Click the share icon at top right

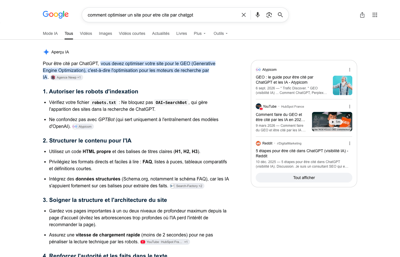tap(362, 15)
